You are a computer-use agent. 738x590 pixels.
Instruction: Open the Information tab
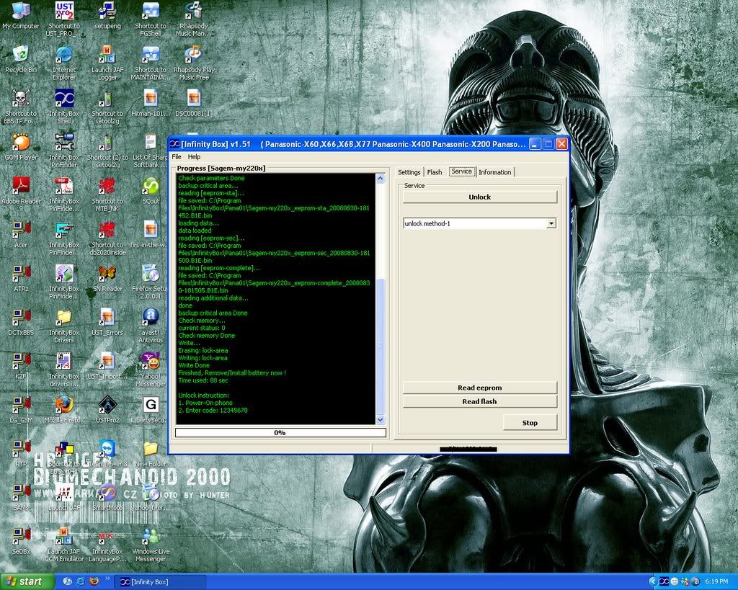coord(495,172)
